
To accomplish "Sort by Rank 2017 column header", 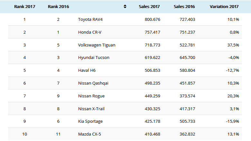I will click(x=24, y=7).
